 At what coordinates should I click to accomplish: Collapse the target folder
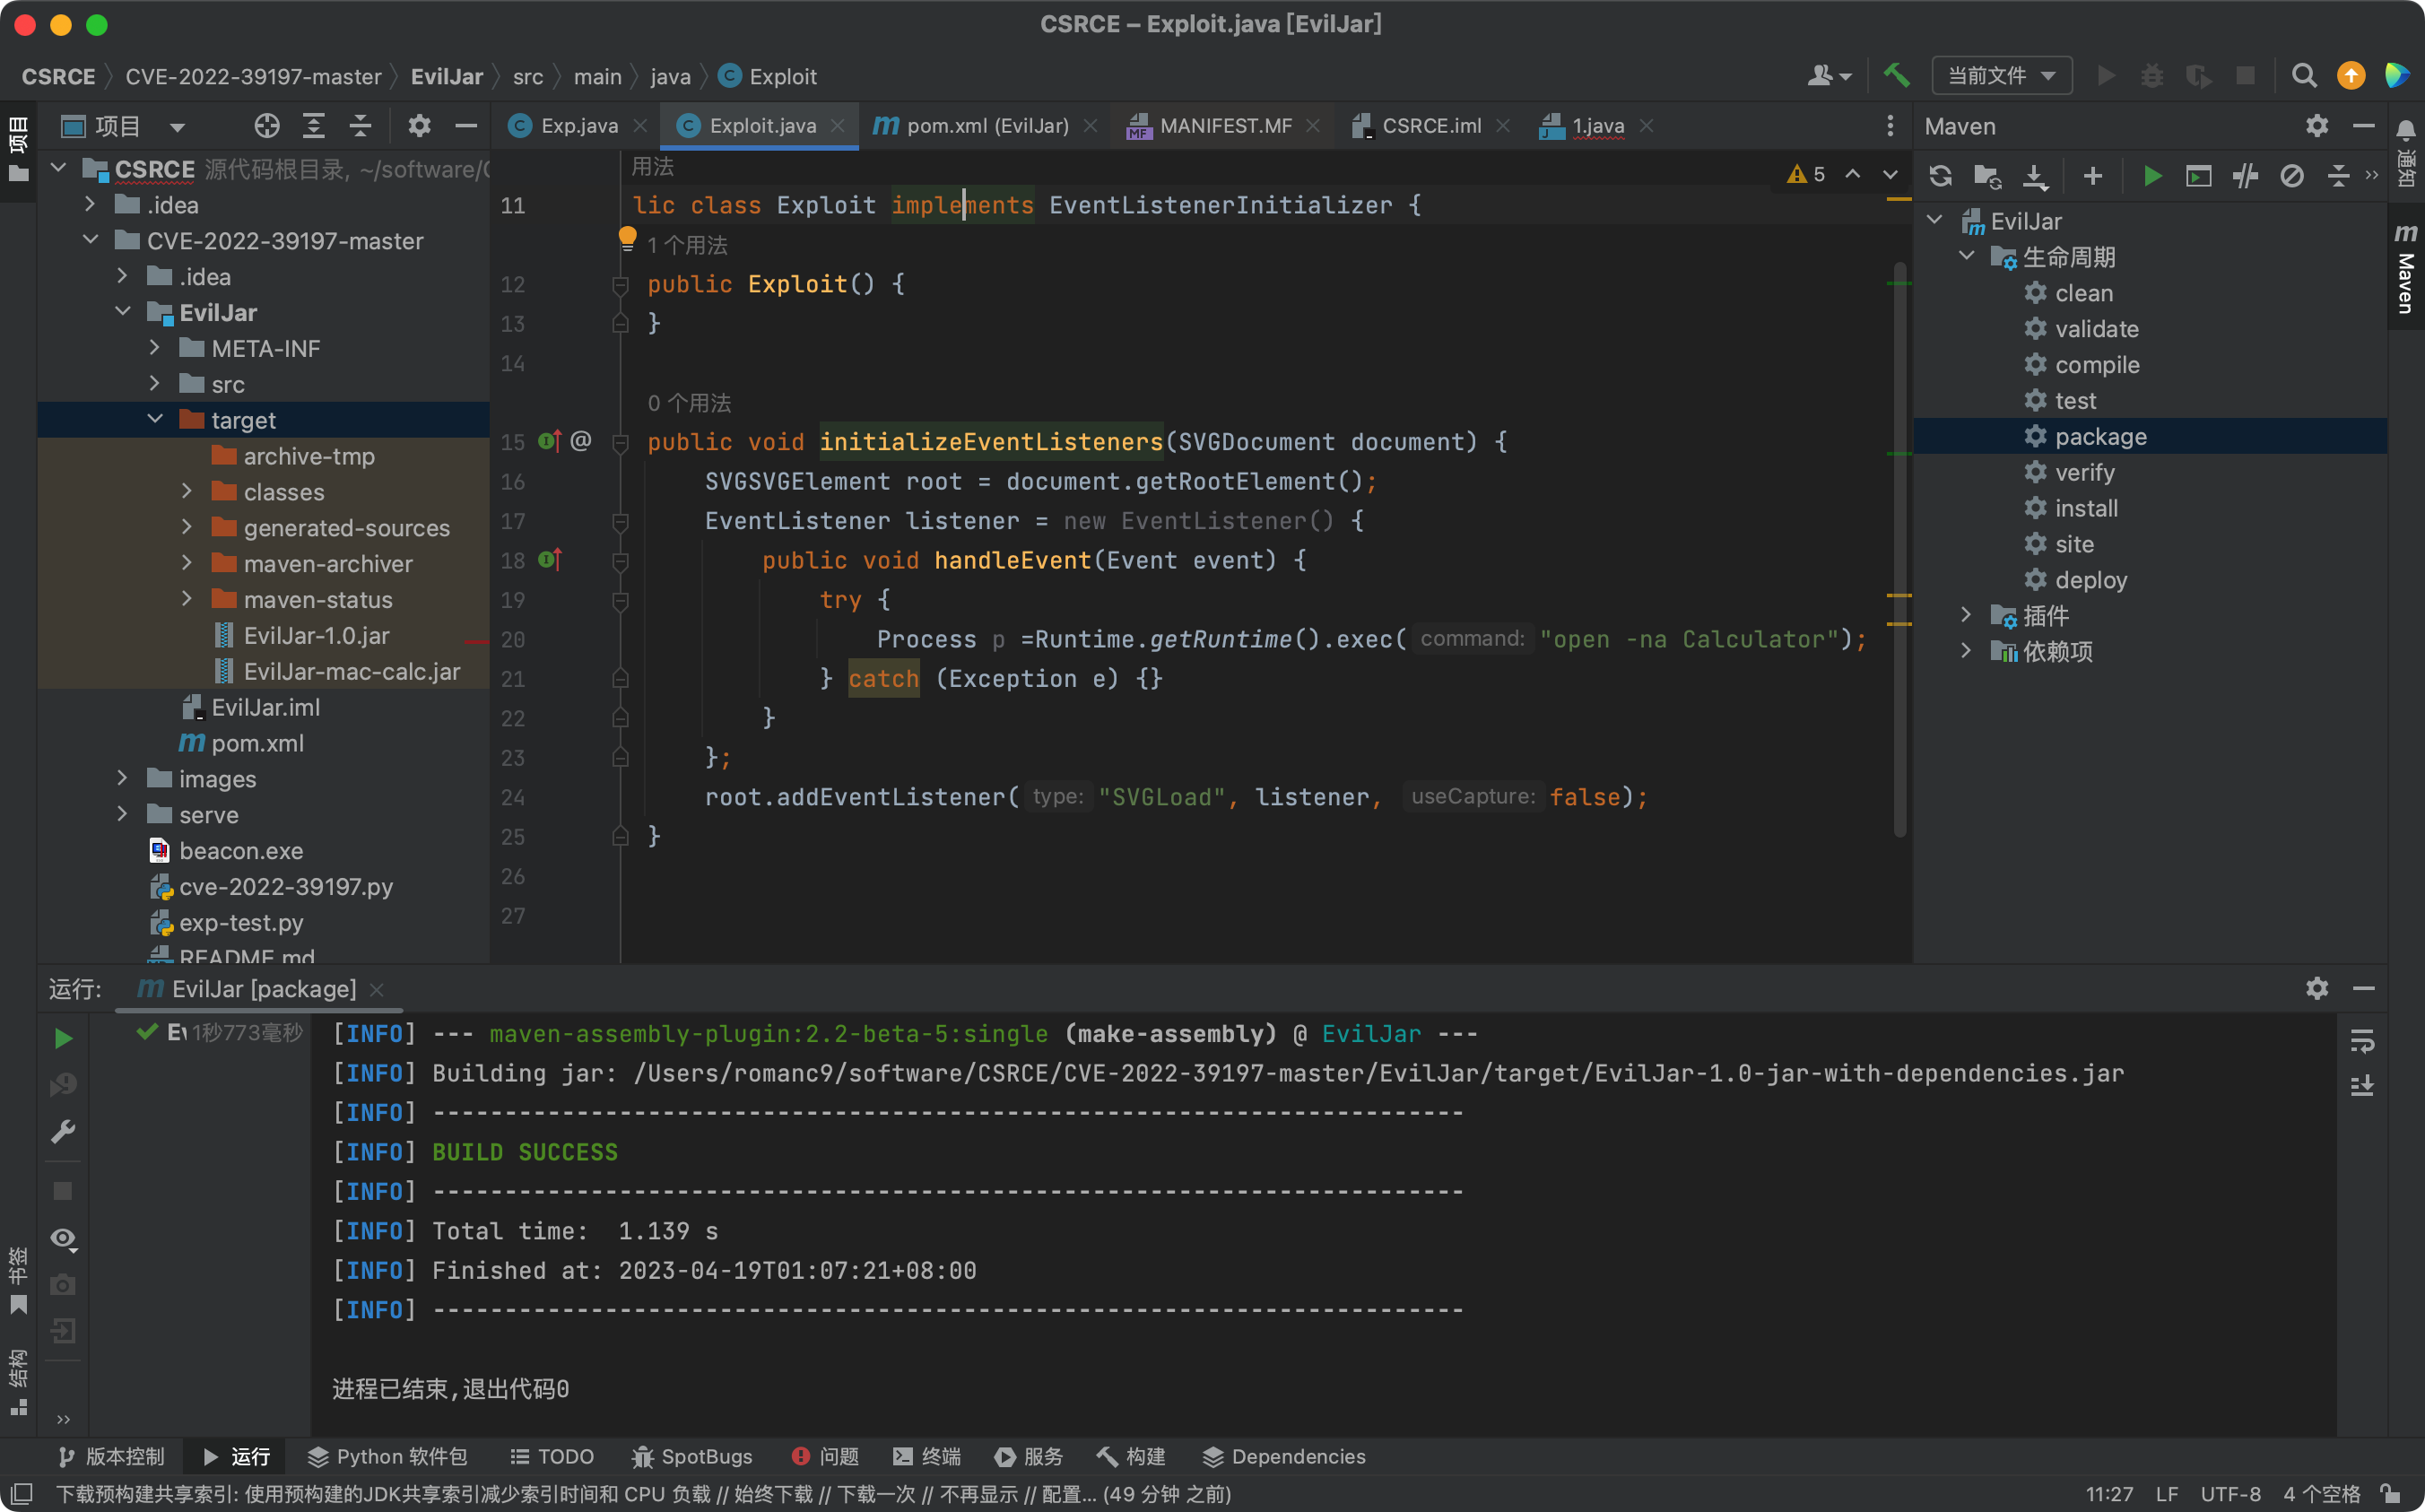coord(155,419)
